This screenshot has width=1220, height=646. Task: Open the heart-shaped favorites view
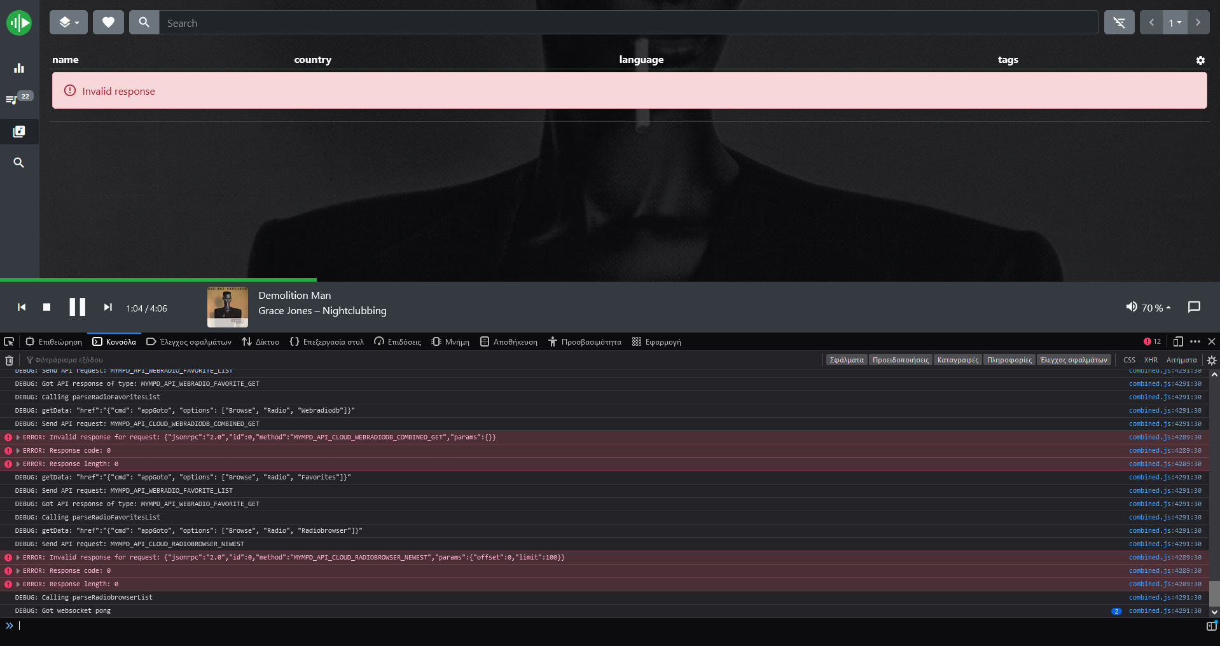(108, 22)
